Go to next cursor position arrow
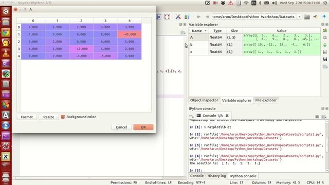 coord(207,17)
